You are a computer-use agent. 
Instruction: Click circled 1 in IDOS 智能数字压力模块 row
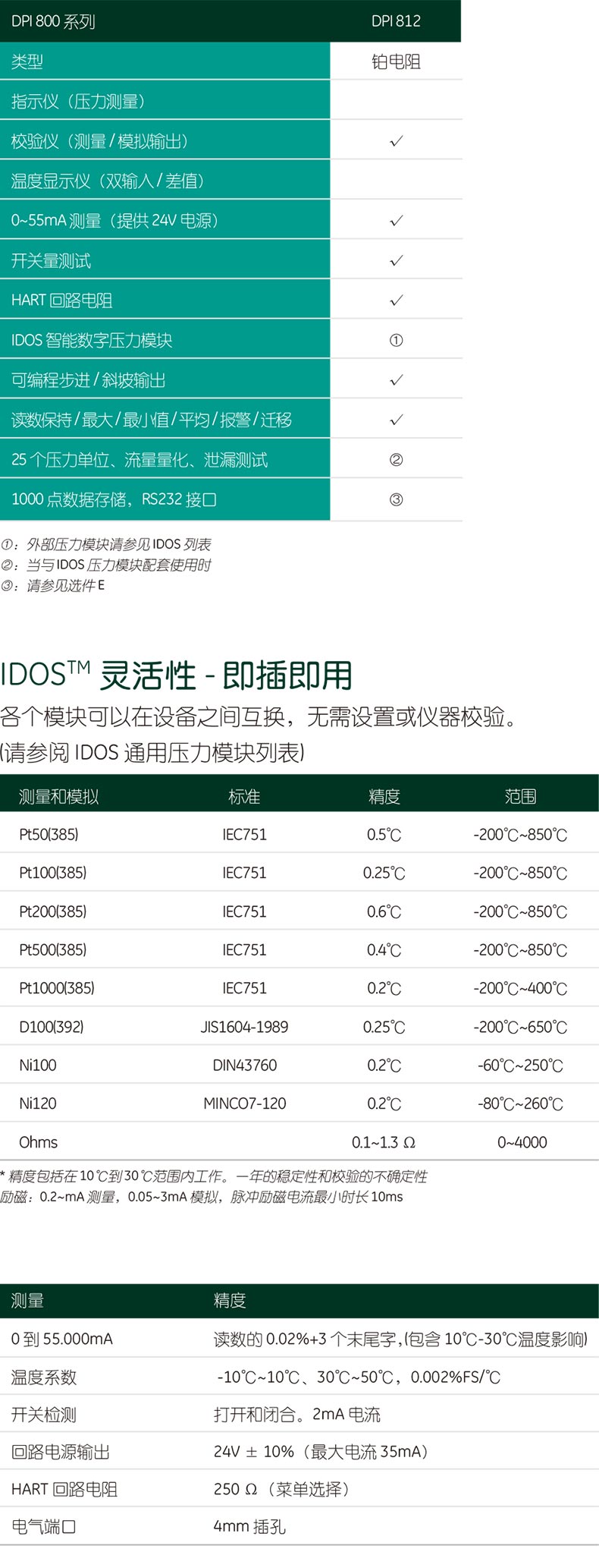396,341
